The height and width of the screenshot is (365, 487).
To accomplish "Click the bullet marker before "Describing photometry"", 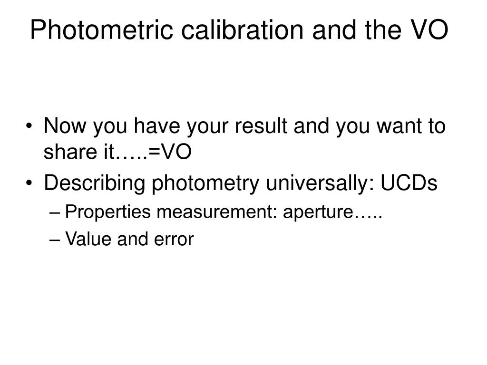I will (29, 183).
